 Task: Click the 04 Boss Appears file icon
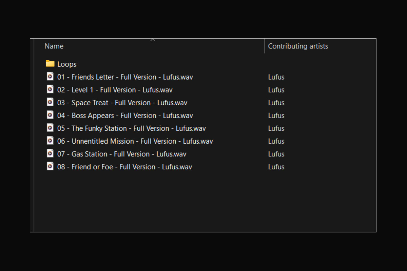[x=50, y=115]
